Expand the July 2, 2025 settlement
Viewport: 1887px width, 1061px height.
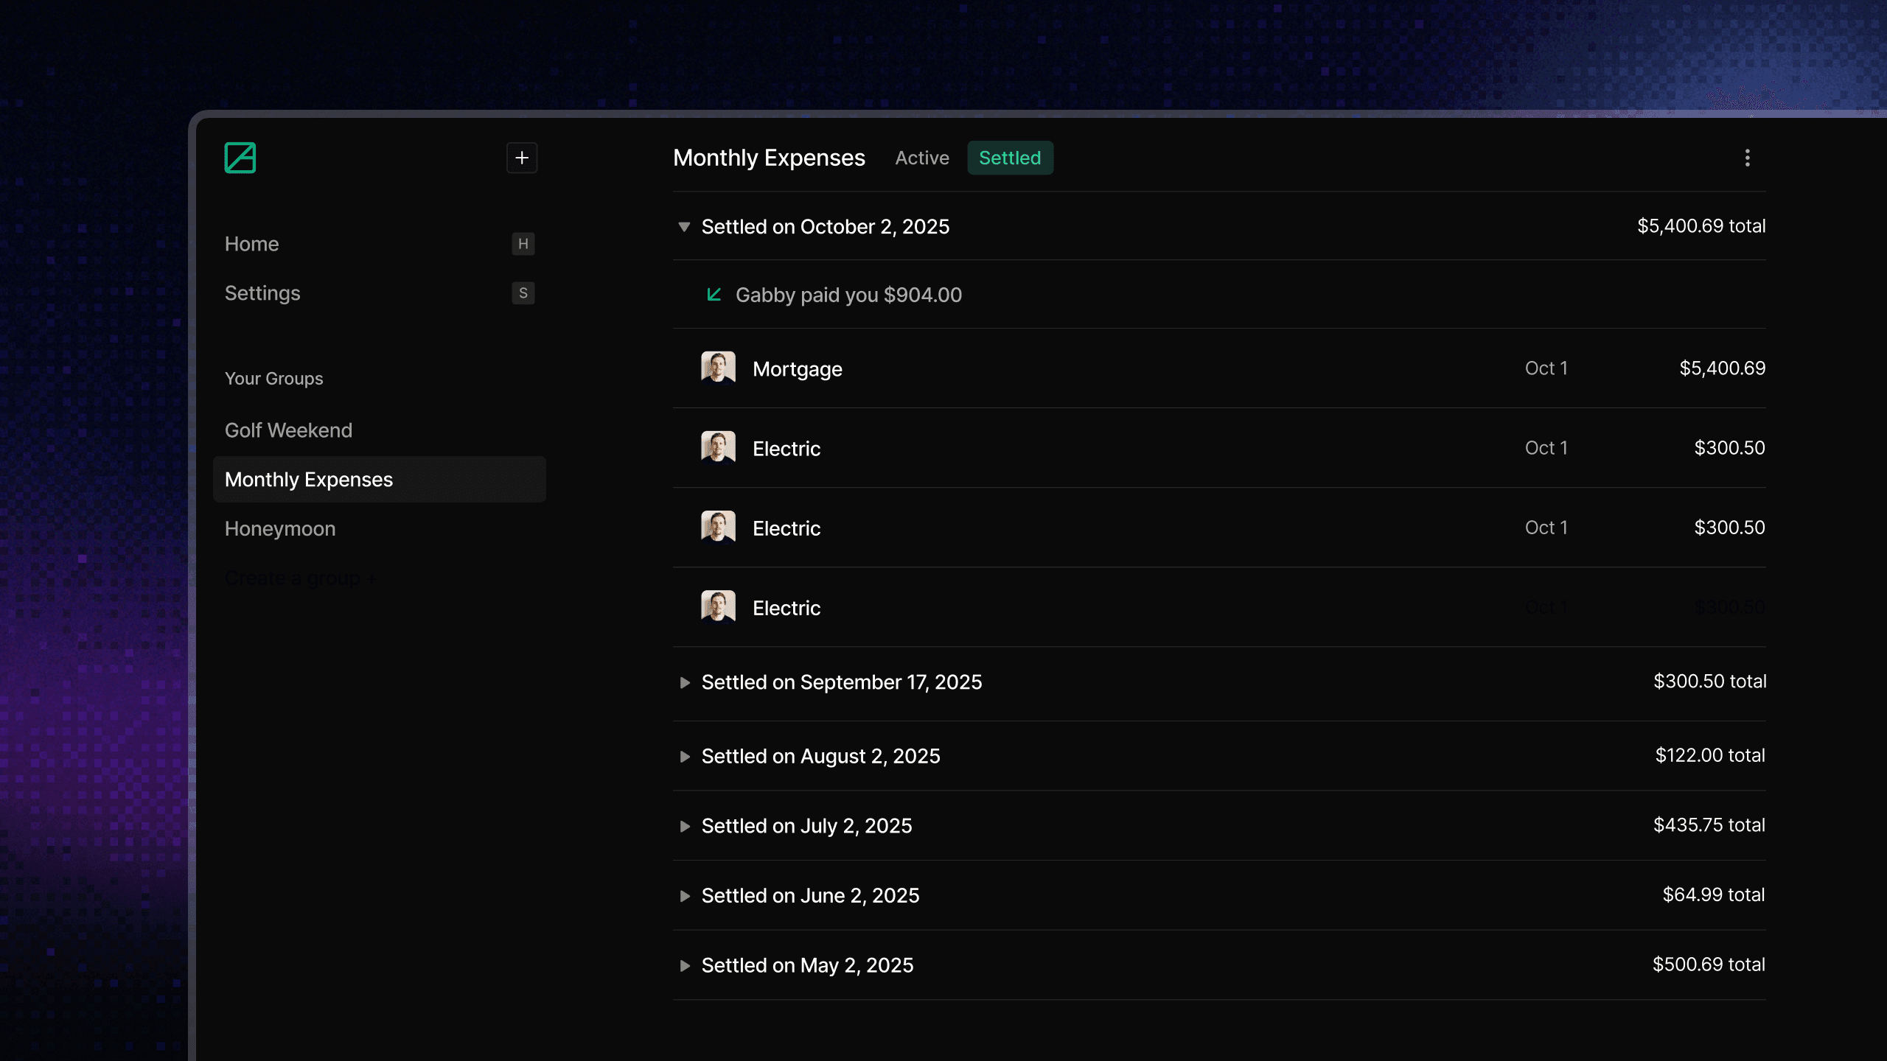click(685, 826)
